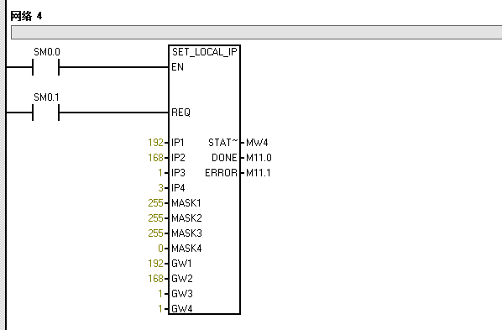Click the SET_LOCAL_IP block title

(204, 52)
